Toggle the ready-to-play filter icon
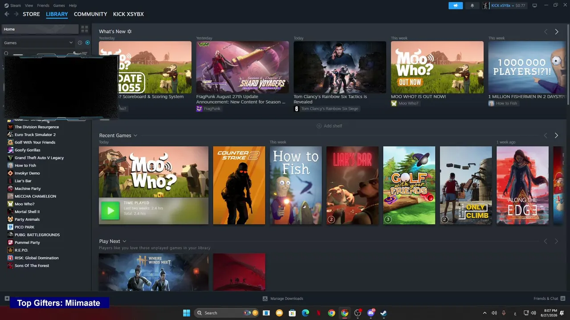Viewport: 570px width, 320px height. 87,43
